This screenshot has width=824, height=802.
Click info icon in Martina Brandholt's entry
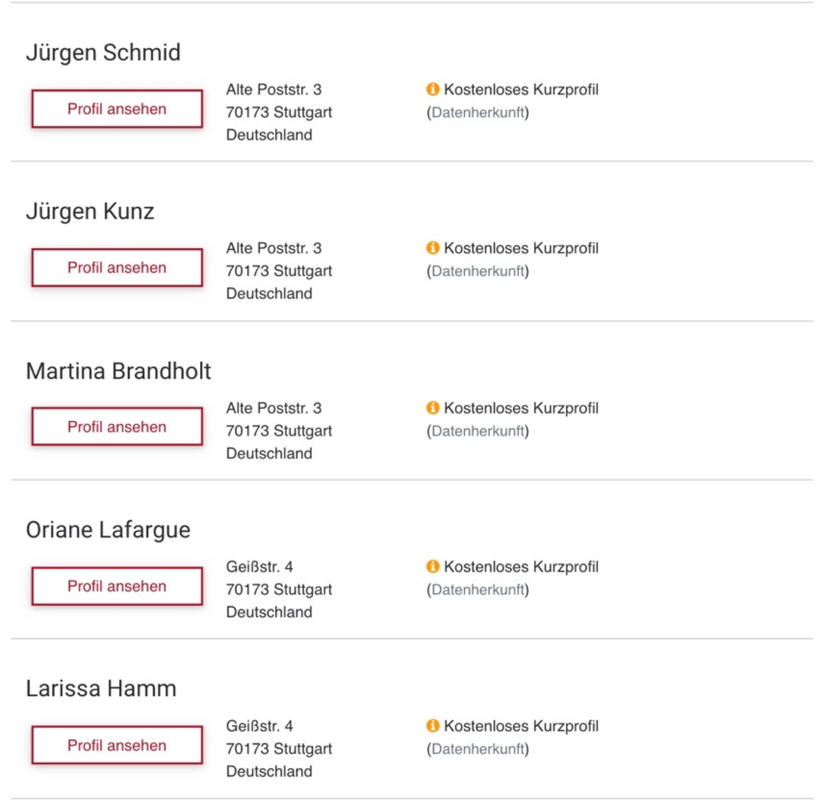pyautogui.click(x=432, y=407)
